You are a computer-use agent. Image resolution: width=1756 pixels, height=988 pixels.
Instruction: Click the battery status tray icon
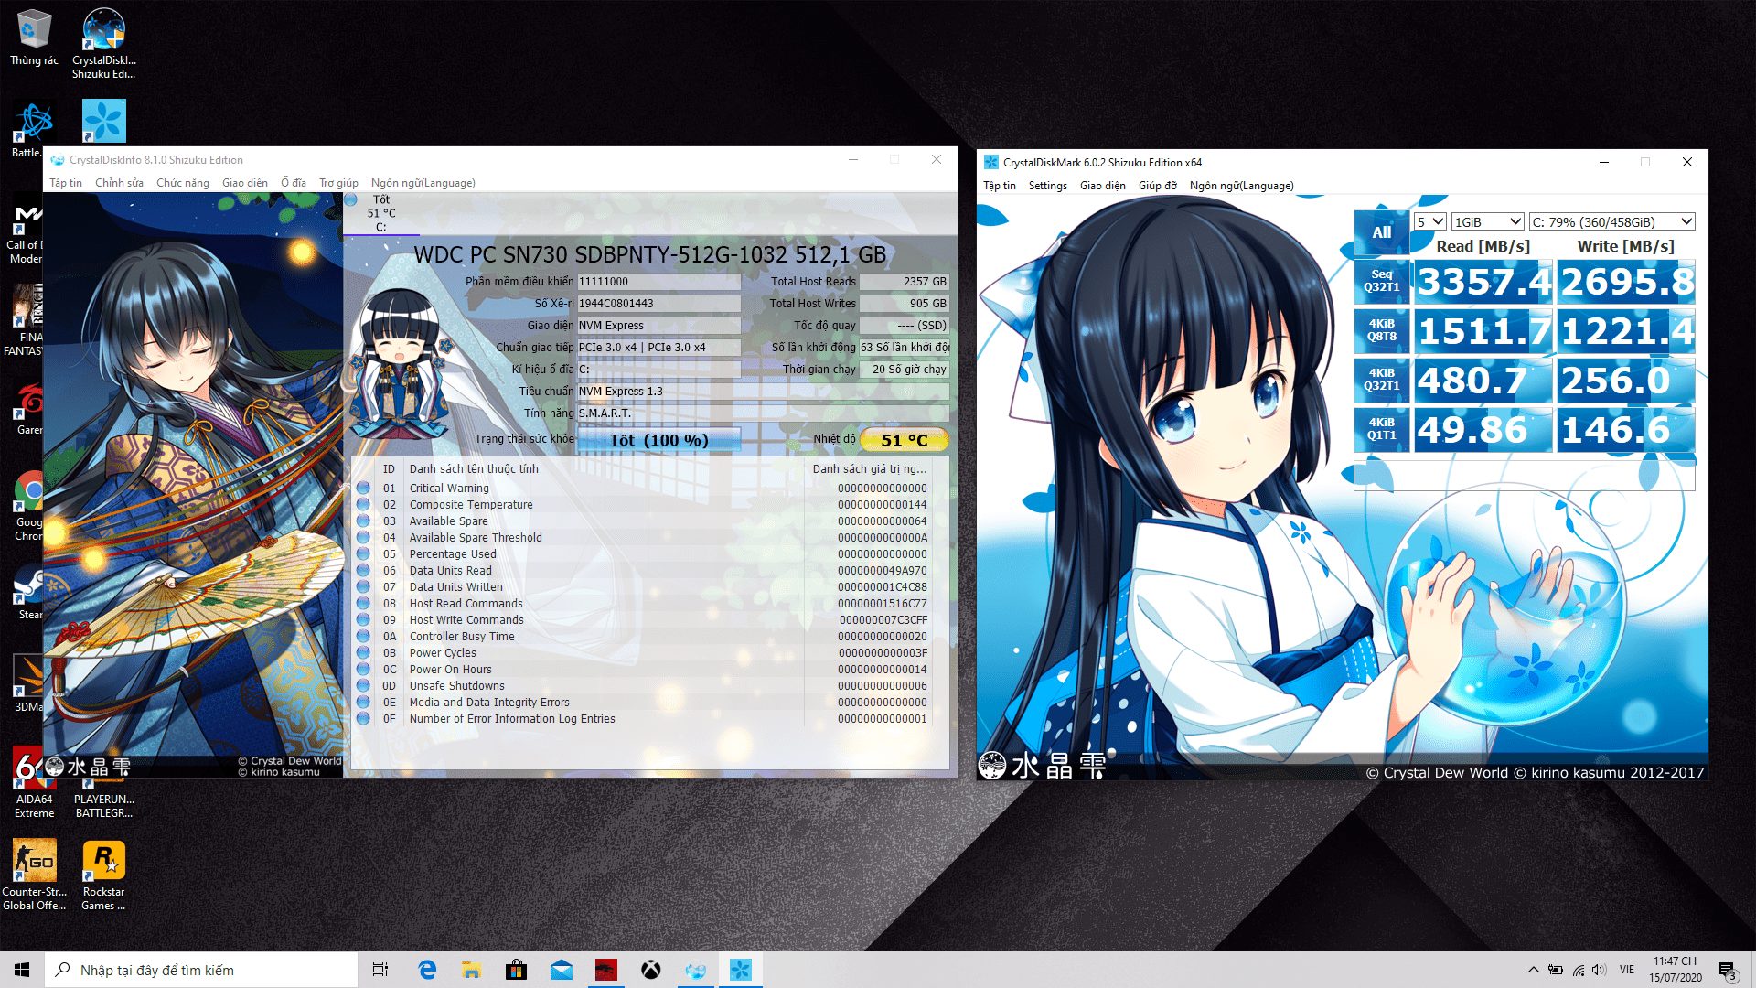coord(1556,970)
